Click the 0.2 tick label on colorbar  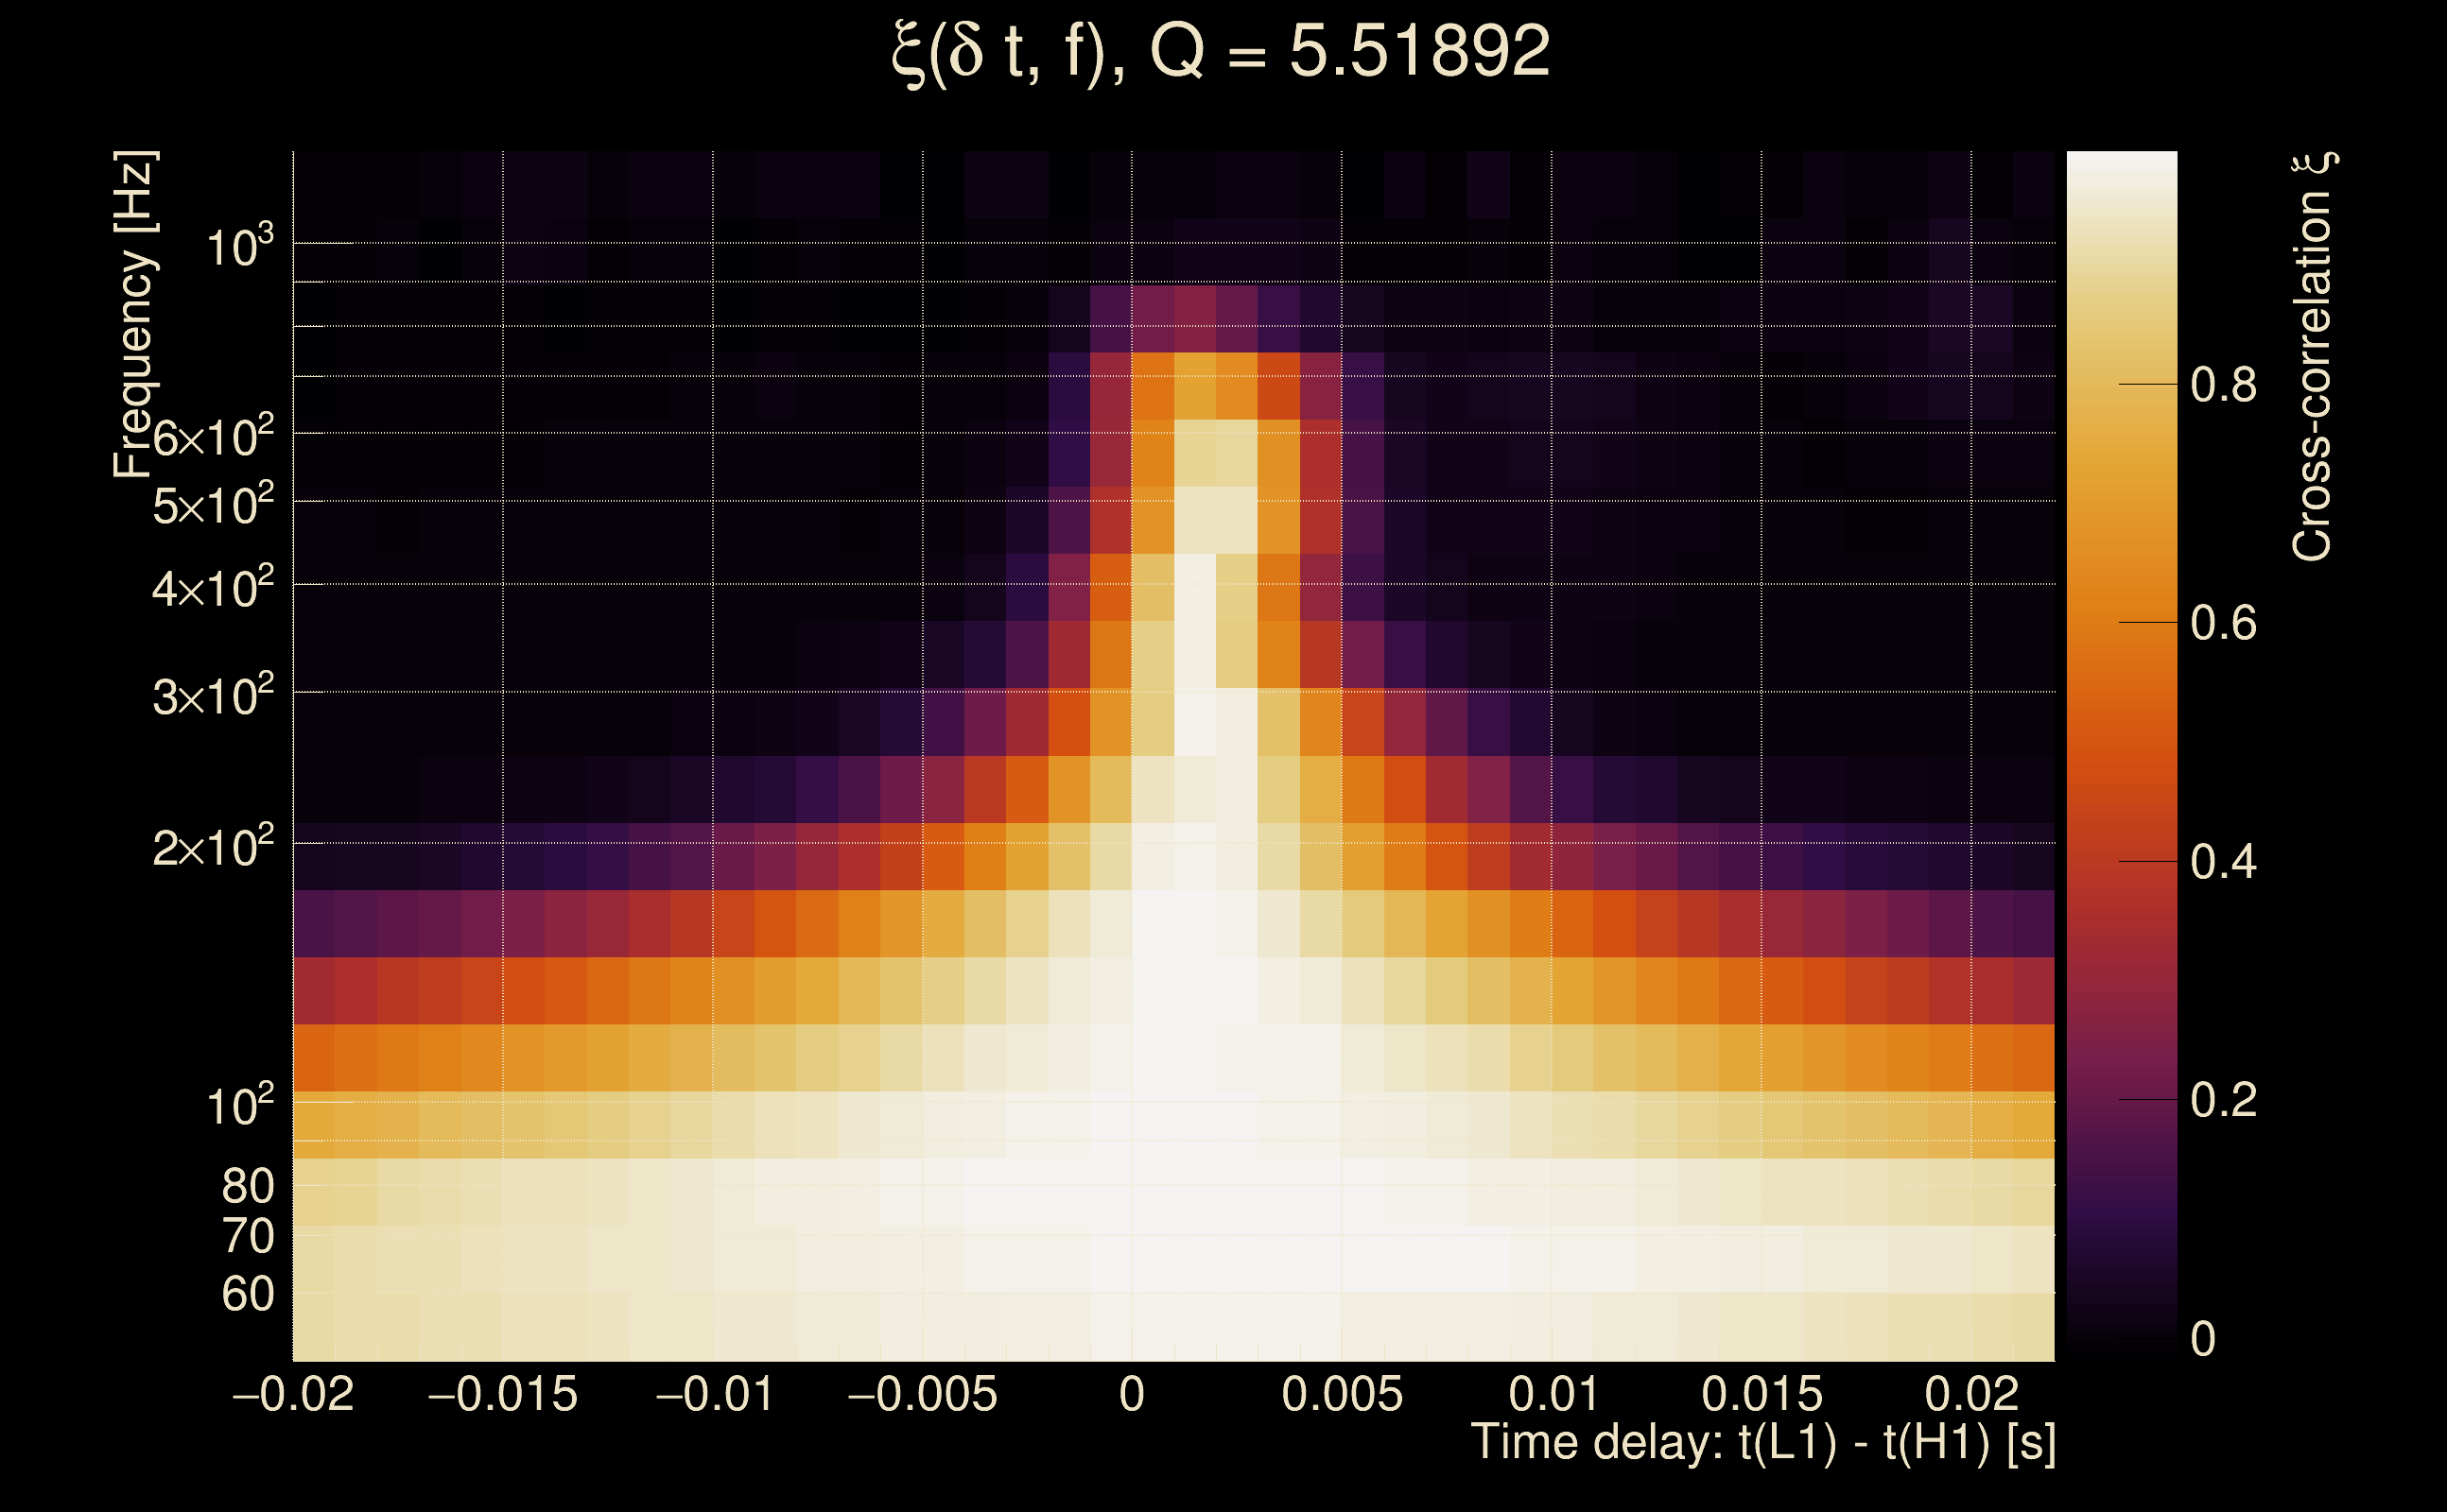(x=2223, y=1101)
